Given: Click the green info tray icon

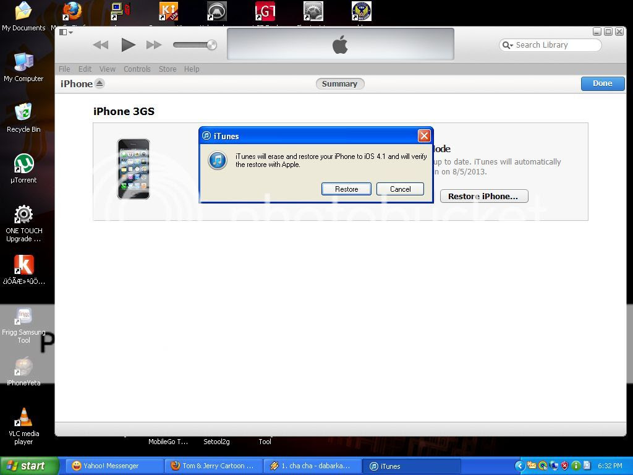Looking at the screenshot, I should (576, 466).
